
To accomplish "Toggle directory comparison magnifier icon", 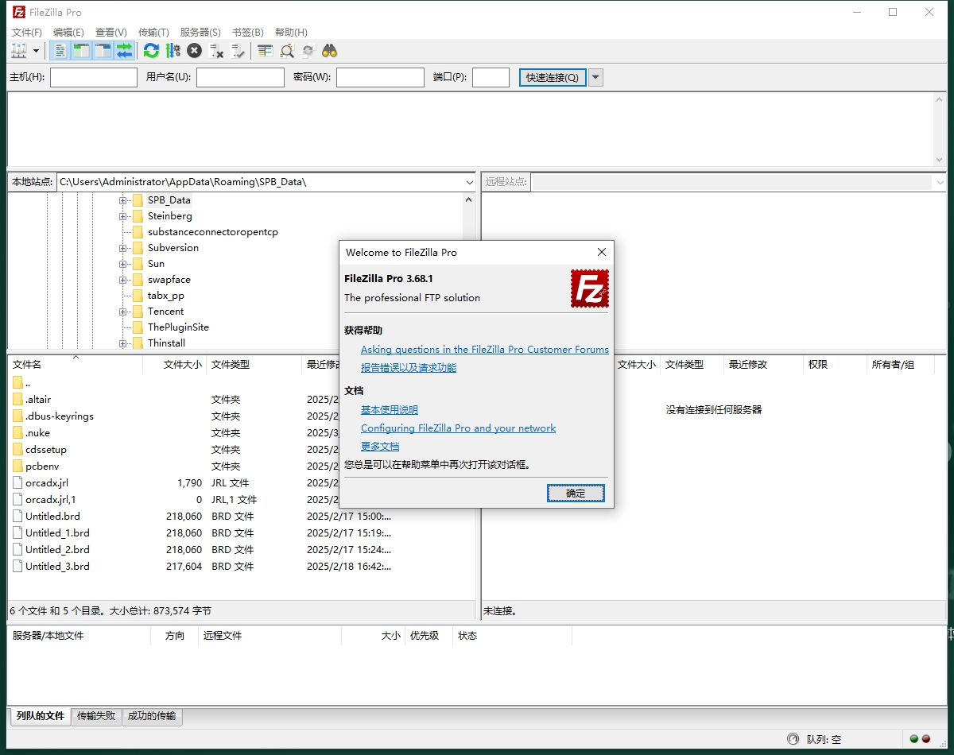I will pos(287,51).
